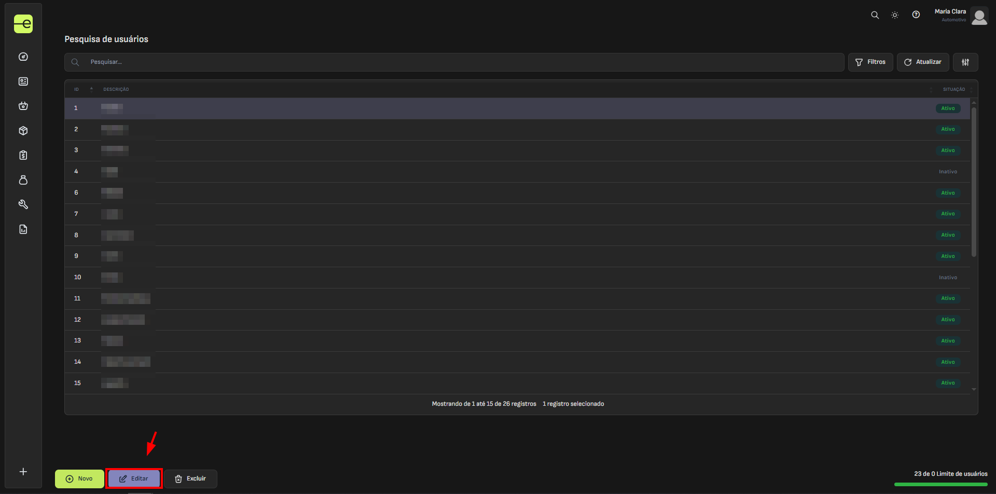Viewport: 996px width, 494px height.
Task: Click the shopping basket sidebar icon
Action: pyautogui.click(x=23, y=106)
